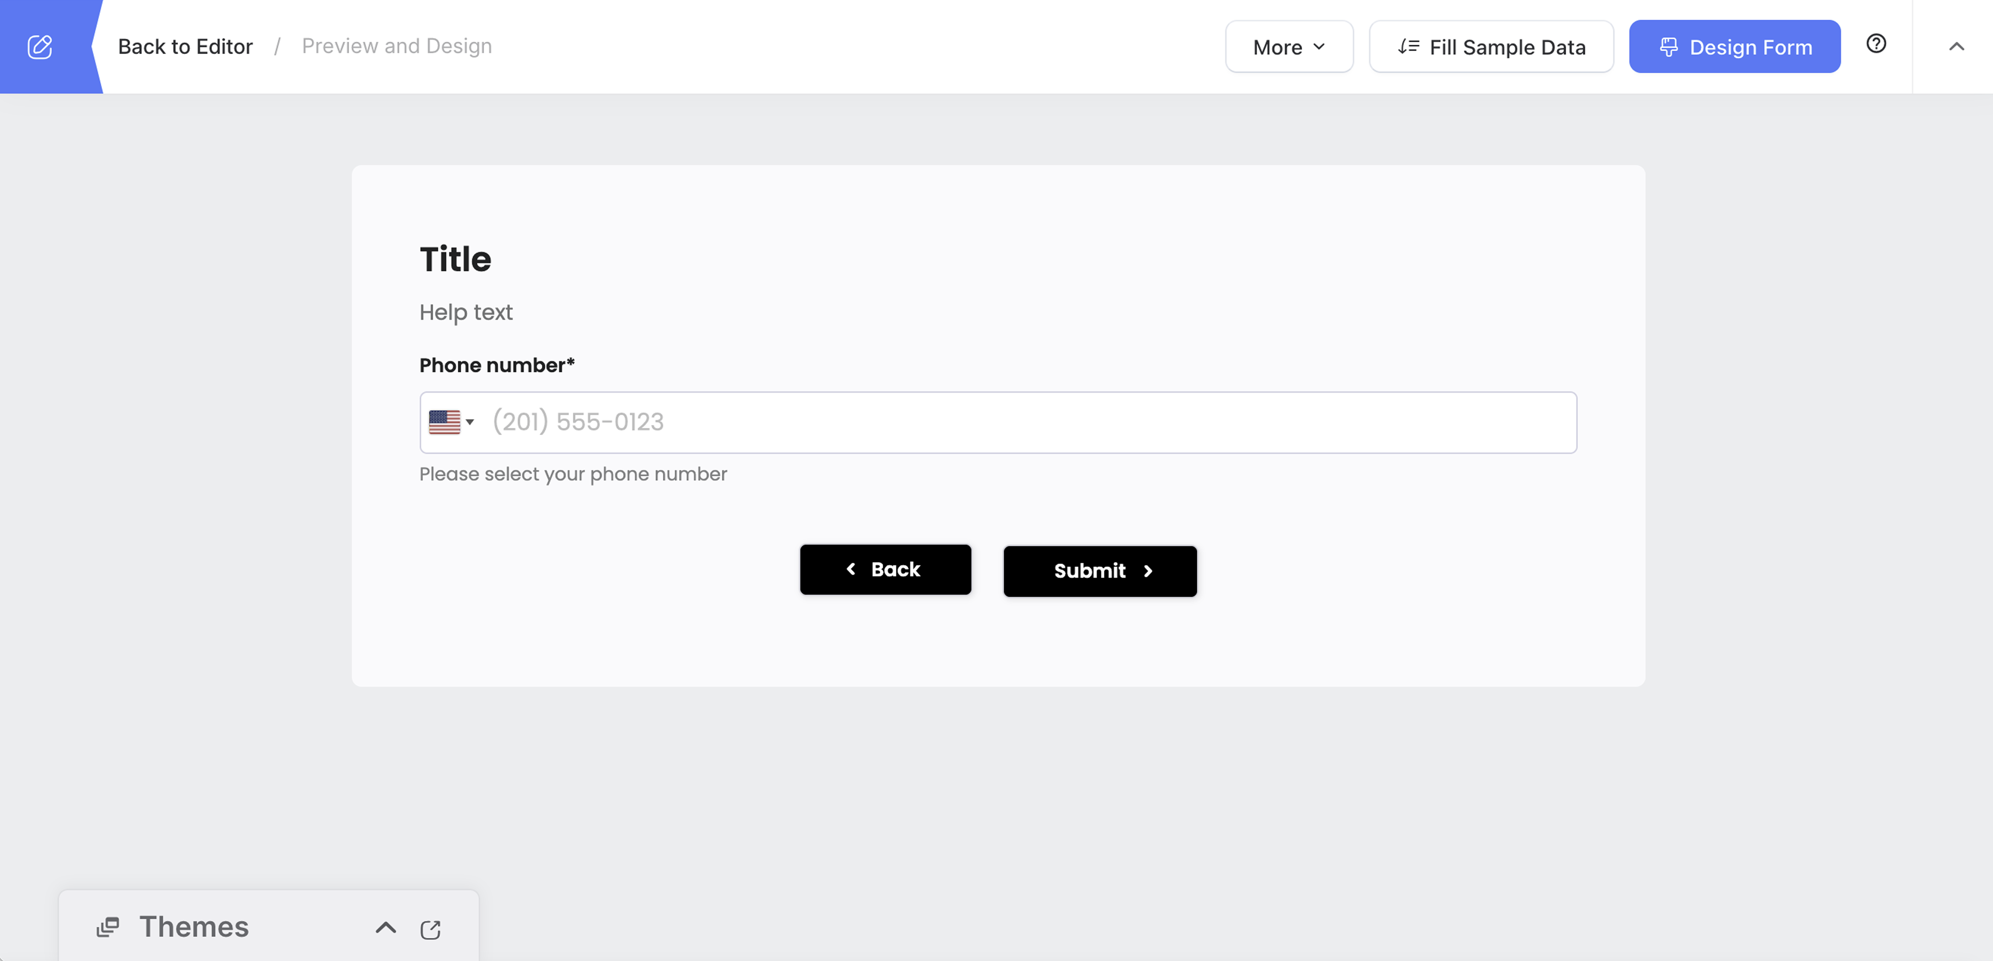Click the Themes pop-out external icon
Viewport: 1993px width, 961px height.
(x=431, y=929)
